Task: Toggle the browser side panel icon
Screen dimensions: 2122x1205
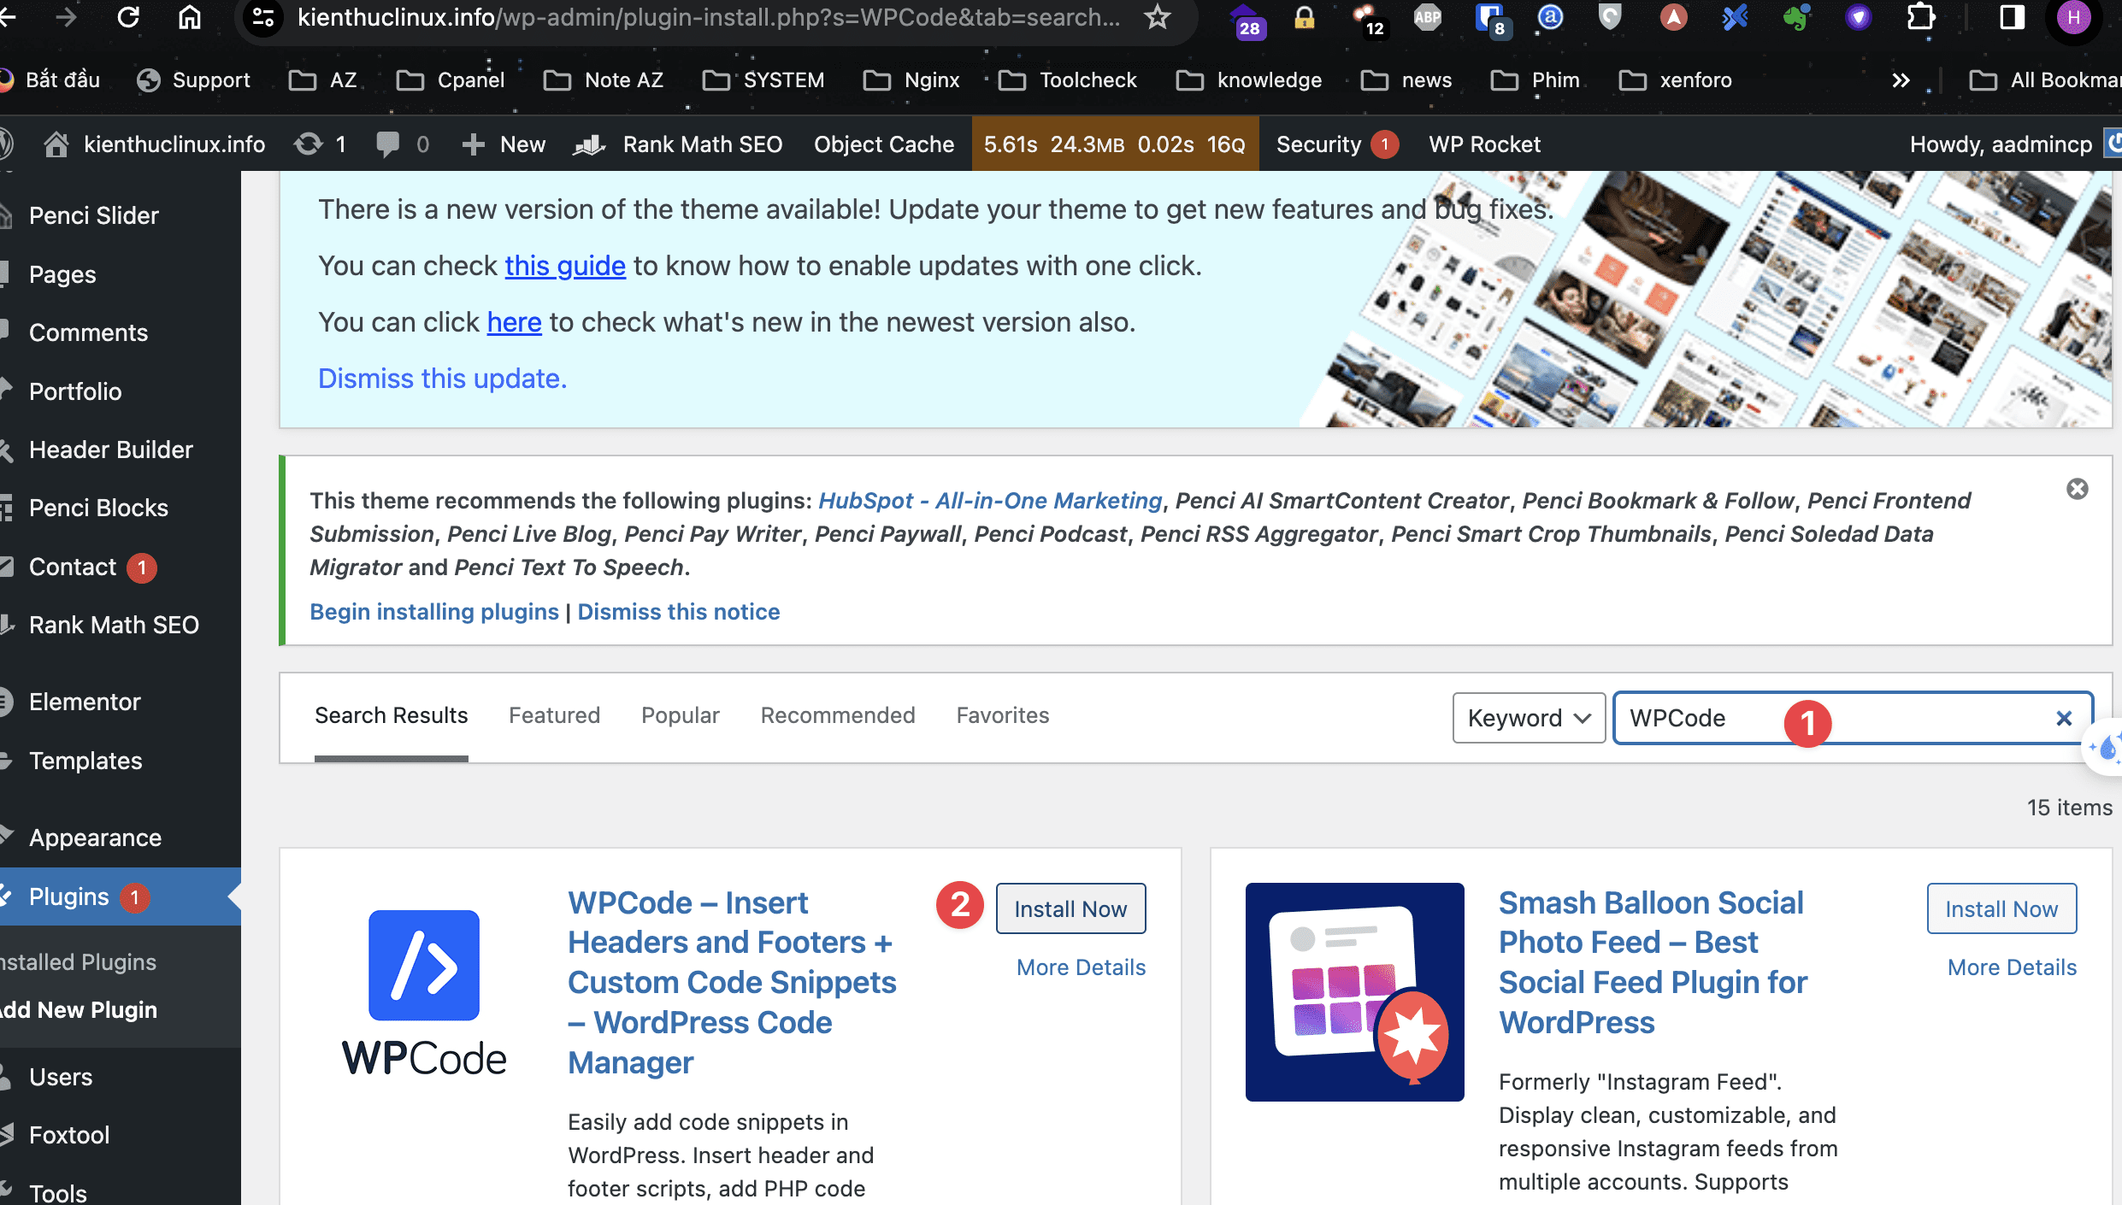Action: click(x=2012, y=17)
